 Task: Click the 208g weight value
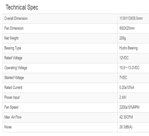coord(122,38)
